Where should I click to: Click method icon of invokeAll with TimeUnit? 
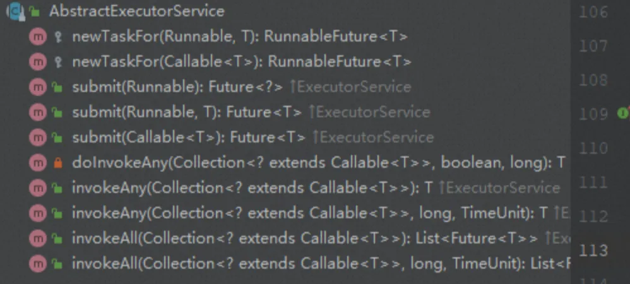pyautogui.click(x=38, y=263)
